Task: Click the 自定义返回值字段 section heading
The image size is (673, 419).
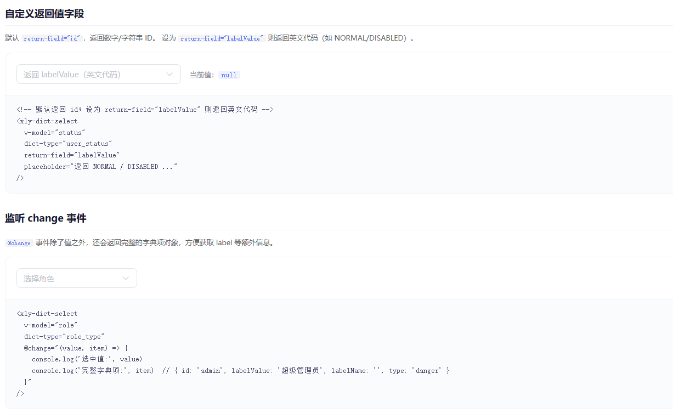Action: [x=44, y=14]
